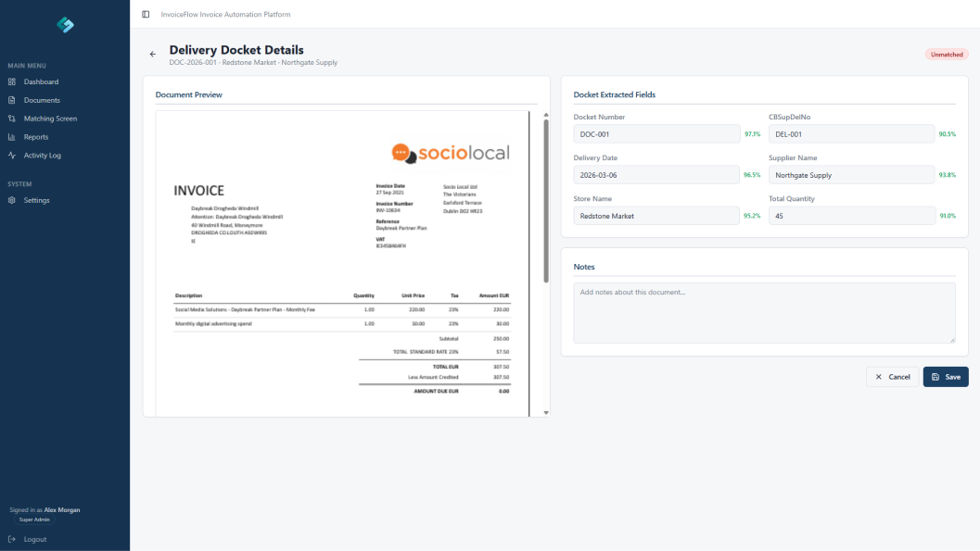
Task: Click the Dashboard grid icon
Action: click(12, 81)
